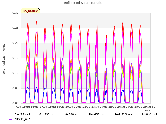Click the orange Red655_out legend line marker
This screenshot has height=124, width=166.
pos(85,115)
